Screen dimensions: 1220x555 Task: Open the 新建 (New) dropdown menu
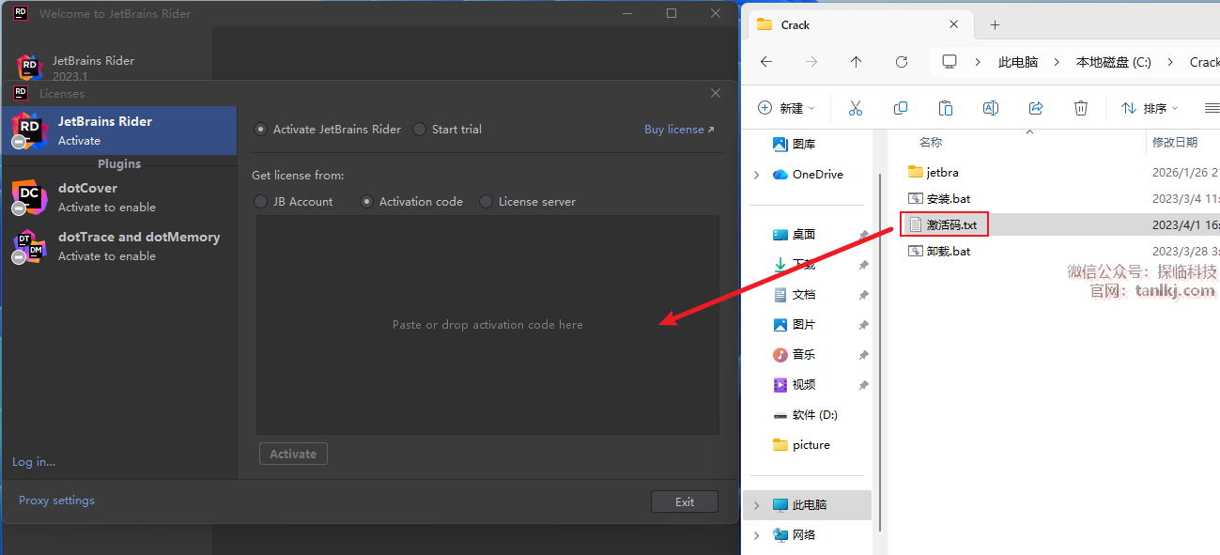pos(786,108)
